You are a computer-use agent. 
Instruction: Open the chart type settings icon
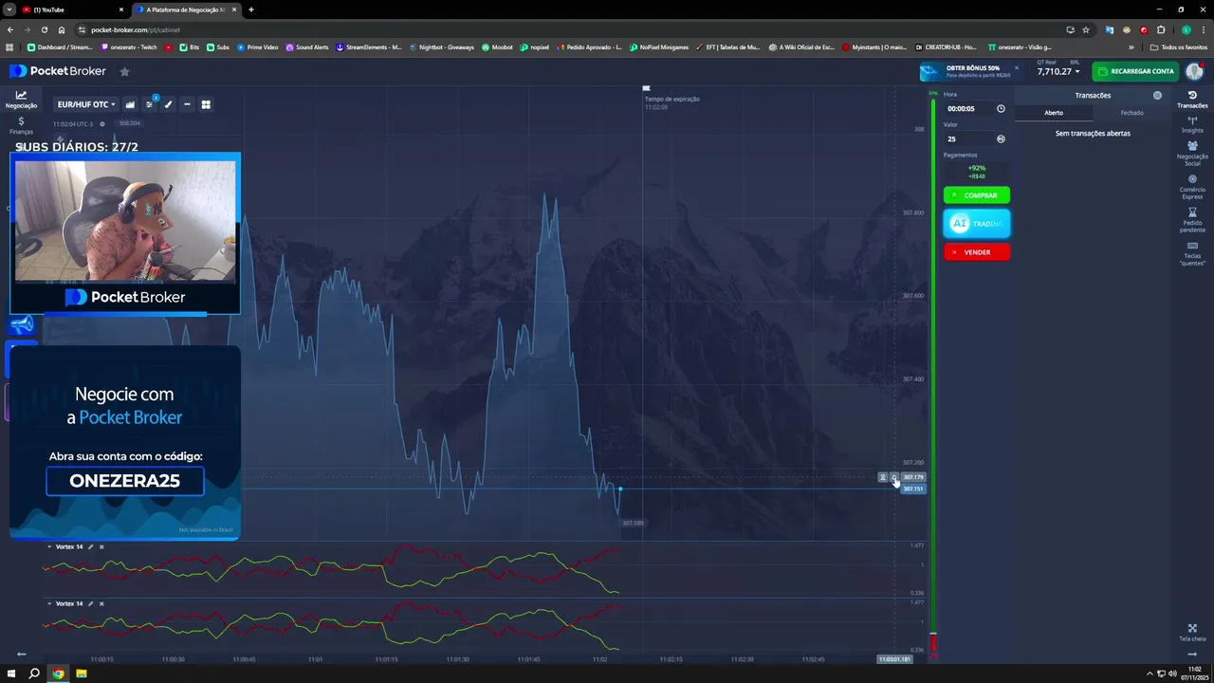pos(130,104)
